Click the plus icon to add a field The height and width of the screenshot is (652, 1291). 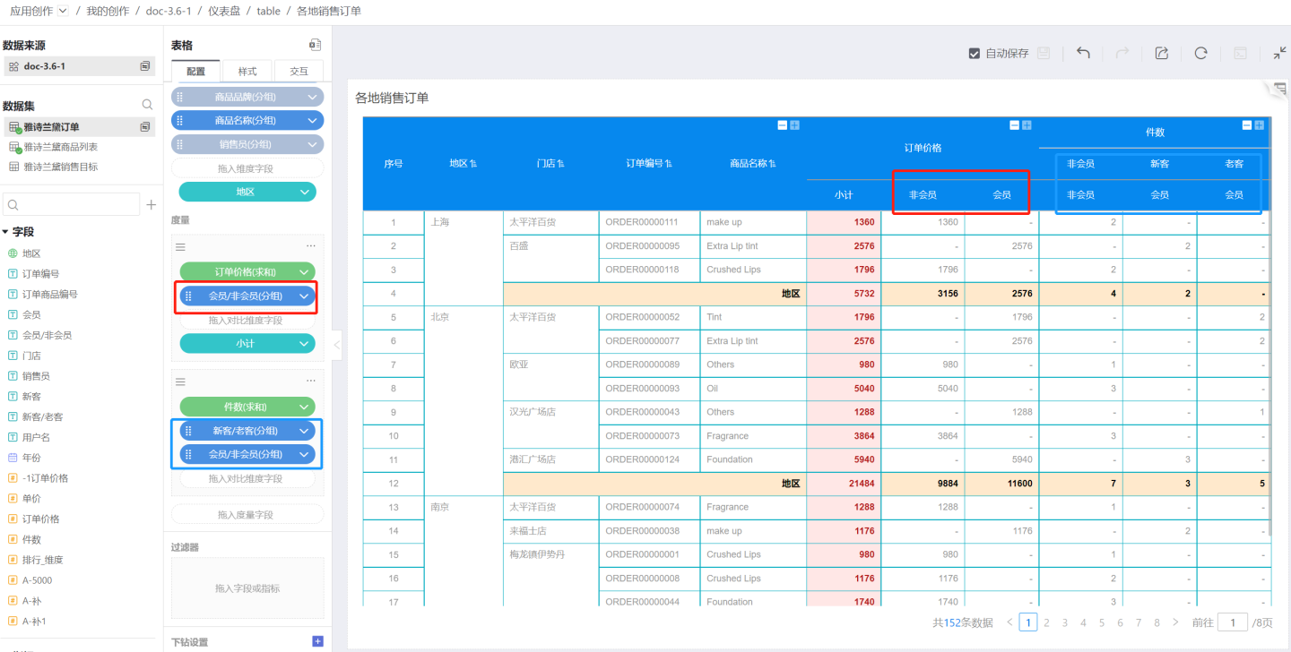[x=152, y=205]
